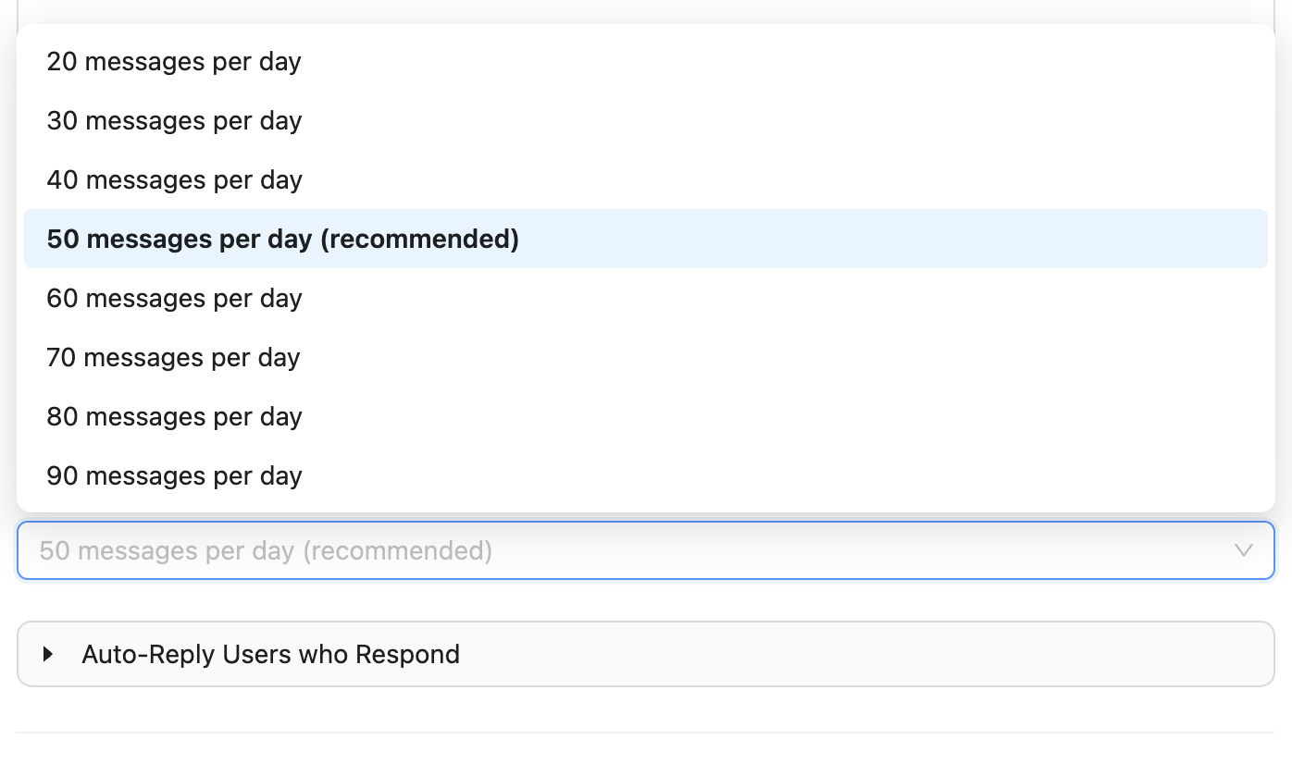The width and height of the screenshot is (1292, 764).
Task: Click the disclosure triangle beside Auto-Reply Users
Action: pyautogui.click(x=47, y=654)
